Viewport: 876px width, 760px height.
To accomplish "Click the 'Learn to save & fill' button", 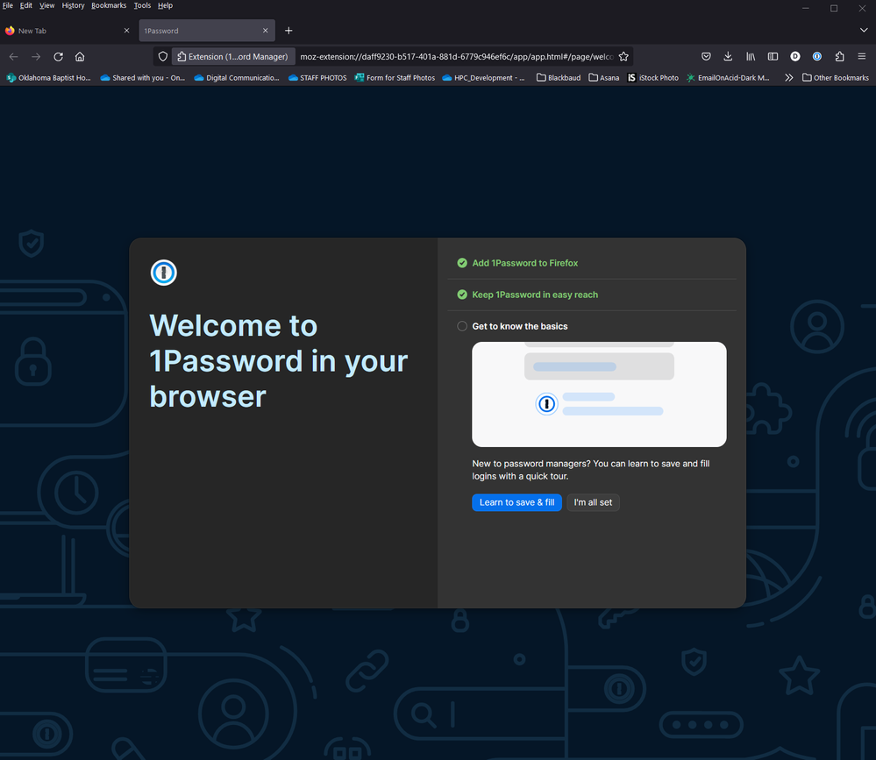I will (516, 502).
